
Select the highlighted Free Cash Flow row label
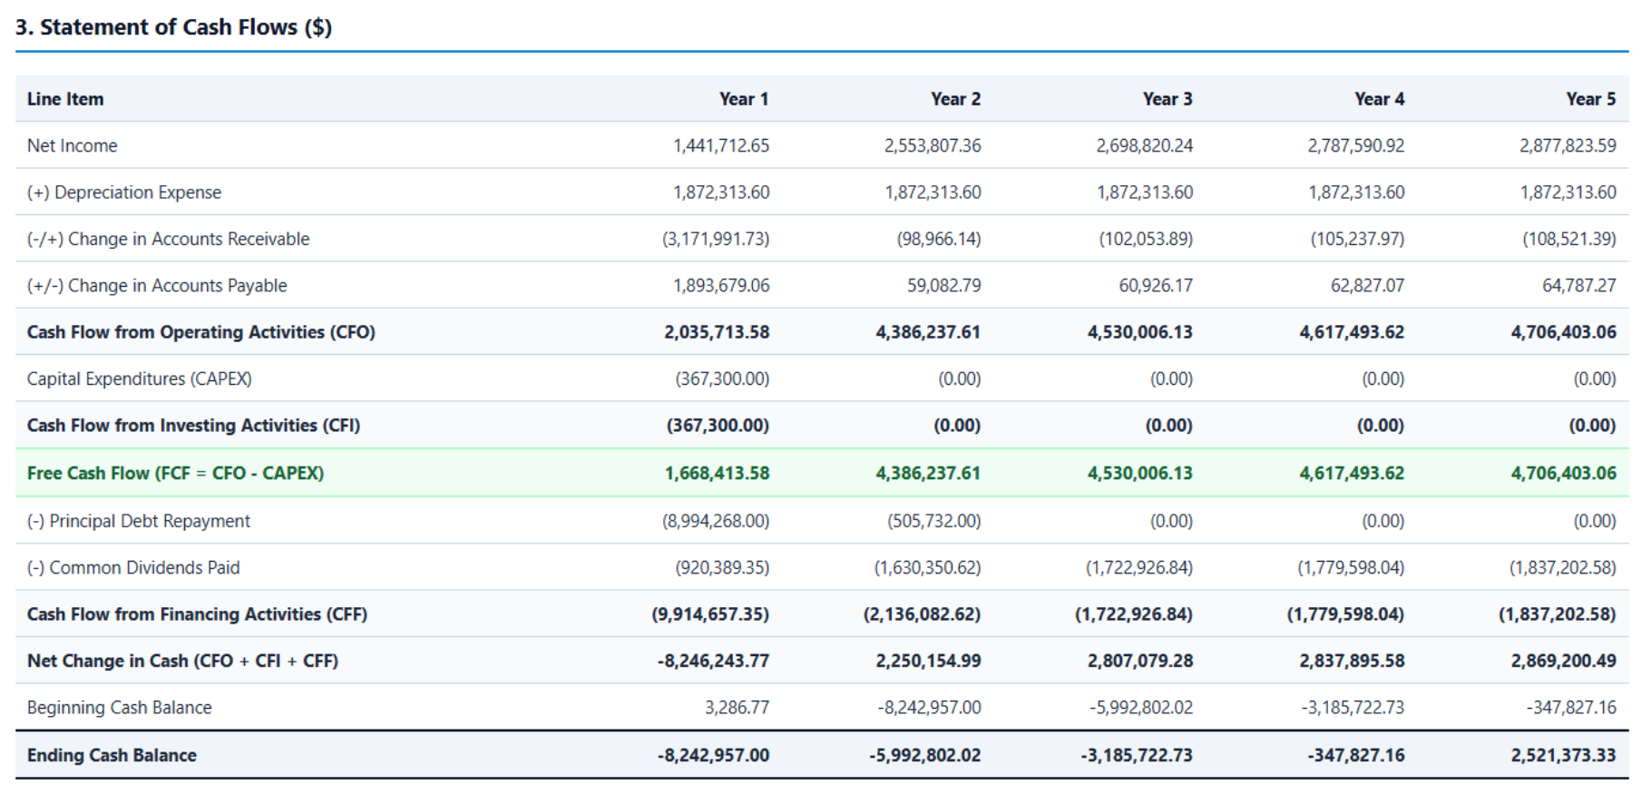(175, 473)
